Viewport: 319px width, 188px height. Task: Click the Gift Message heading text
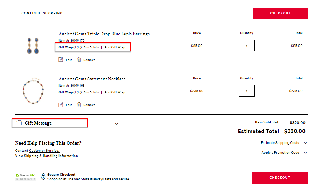pos(38,123)
